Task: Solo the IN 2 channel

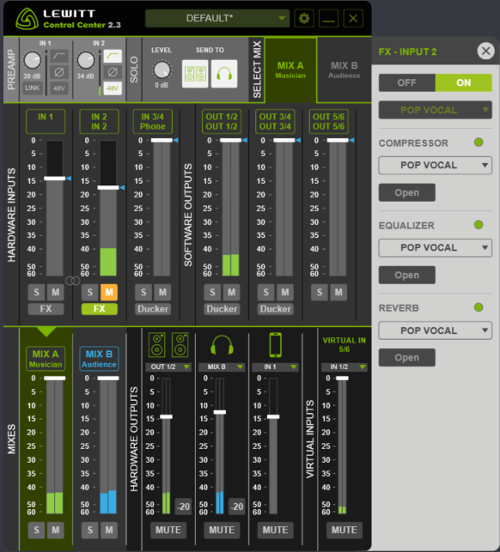Action: tap(90, 292)
